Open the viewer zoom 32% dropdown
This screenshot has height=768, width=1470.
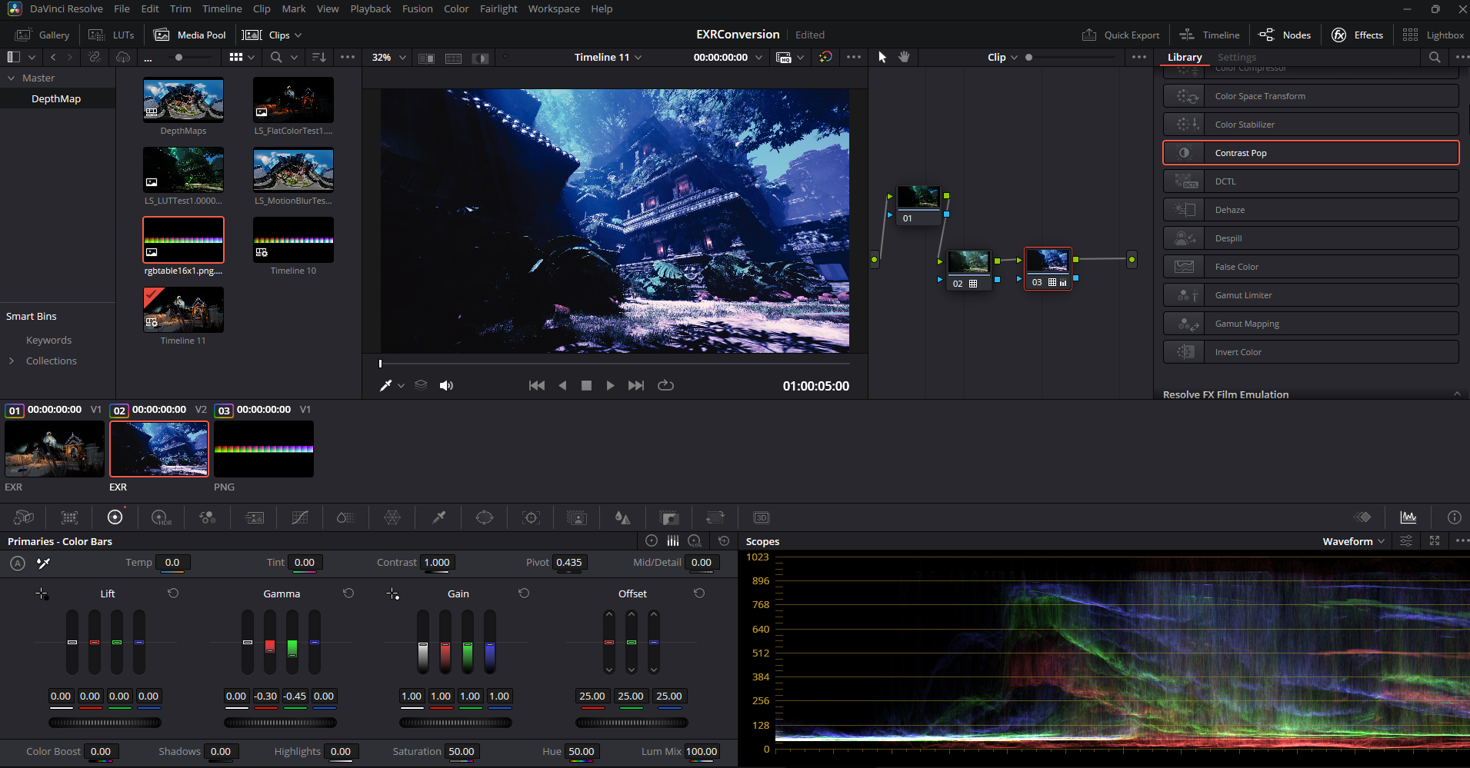[x=389, y=57]
